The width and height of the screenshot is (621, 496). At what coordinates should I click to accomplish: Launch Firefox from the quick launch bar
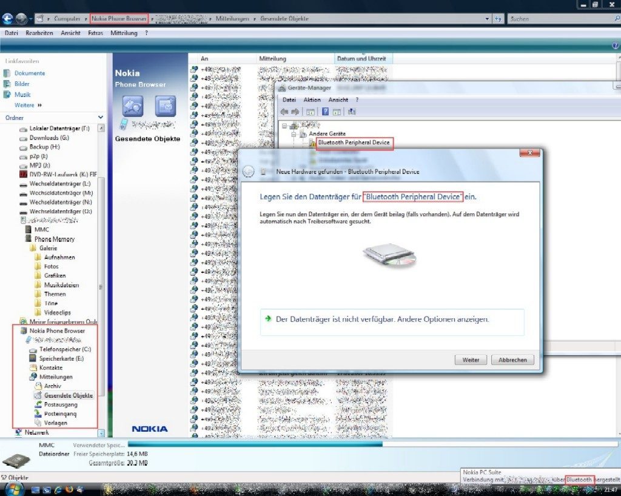coord(69,490)
